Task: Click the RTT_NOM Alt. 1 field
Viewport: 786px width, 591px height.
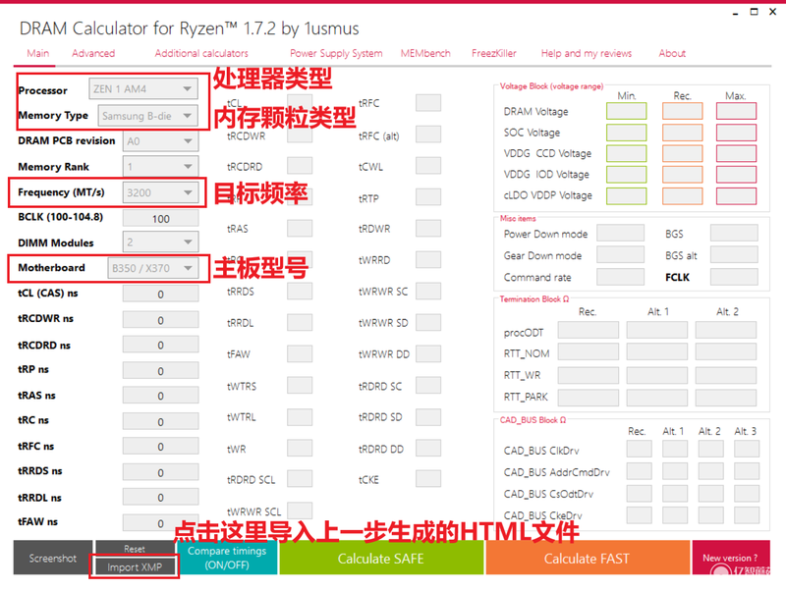Action: (x=656, y=352)
